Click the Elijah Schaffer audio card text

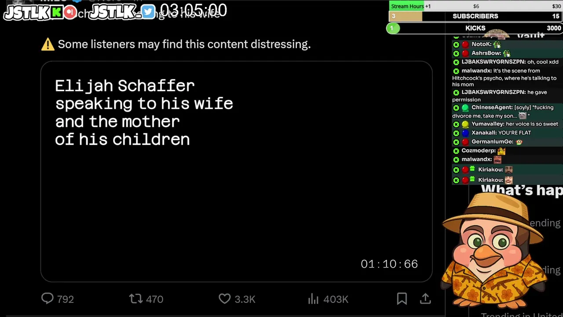pyautogui.click(x=144, y=112)
